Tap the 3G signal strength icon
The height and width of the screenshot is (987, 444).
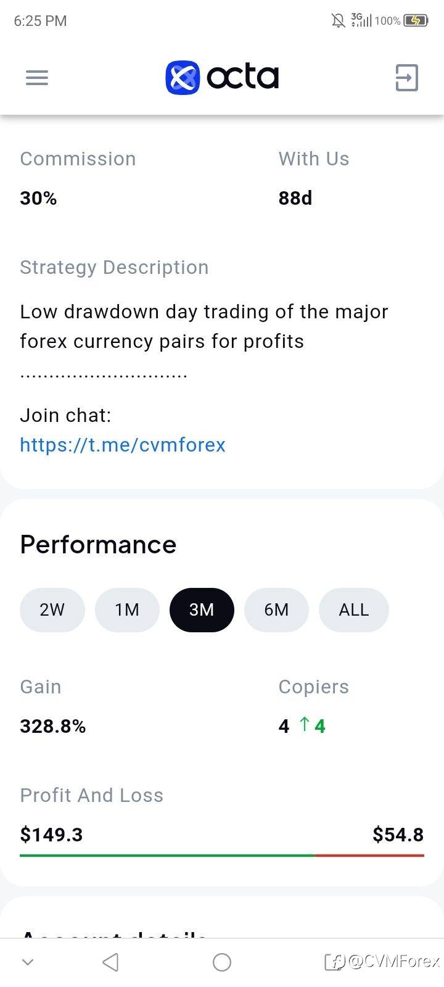(361, 21)
